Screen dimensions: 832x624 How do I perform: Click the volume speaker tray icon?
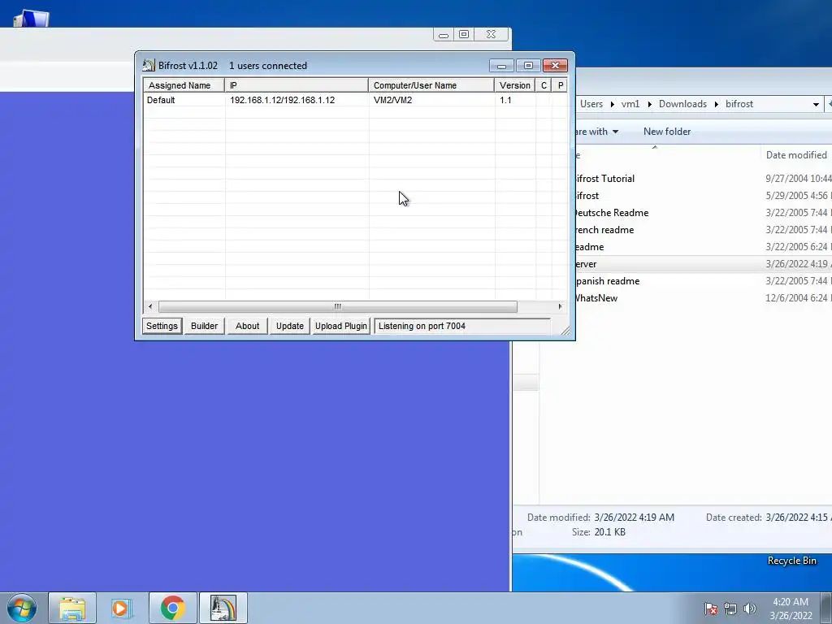point(750,609)
